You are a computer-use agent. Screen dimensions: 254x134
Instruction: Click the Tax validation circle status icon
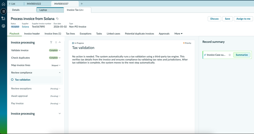pos(12,80)
